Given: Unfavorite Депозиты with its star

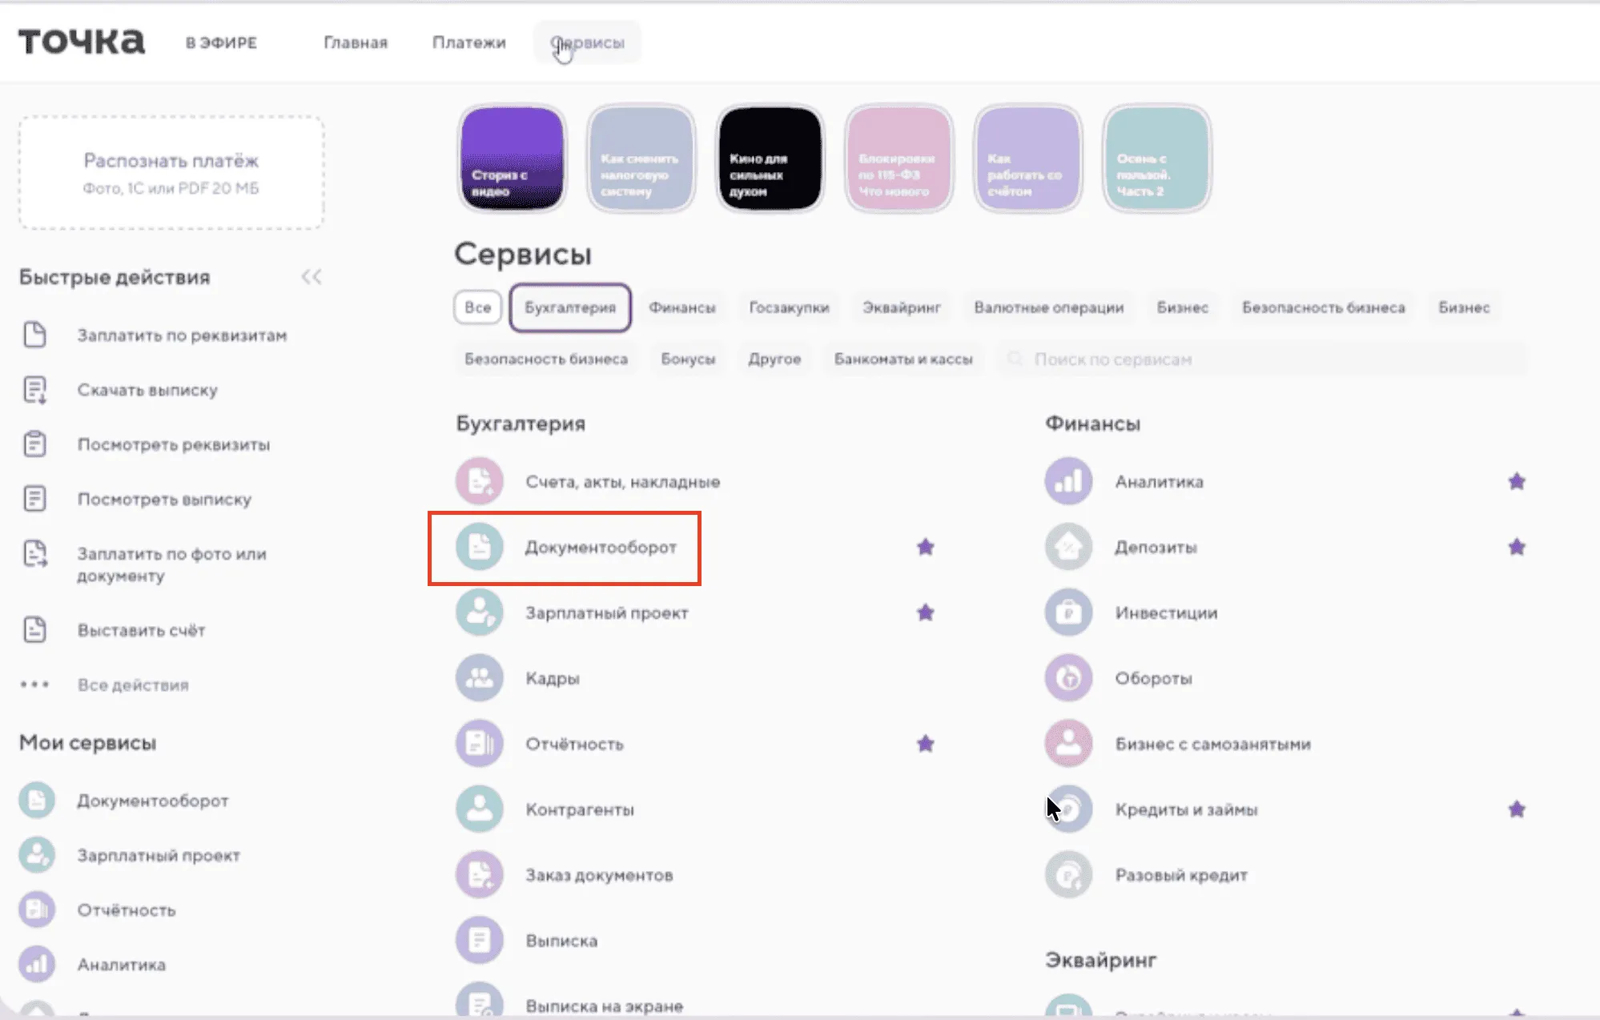Looking at the screenshot, I should tap(1516, 548).
